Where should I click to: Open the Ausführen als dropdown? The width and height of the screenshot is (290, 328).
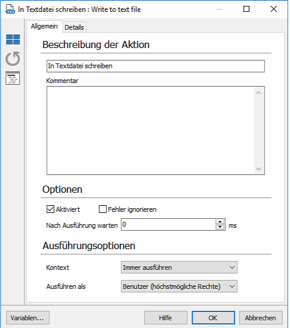(x=179, y=286)
